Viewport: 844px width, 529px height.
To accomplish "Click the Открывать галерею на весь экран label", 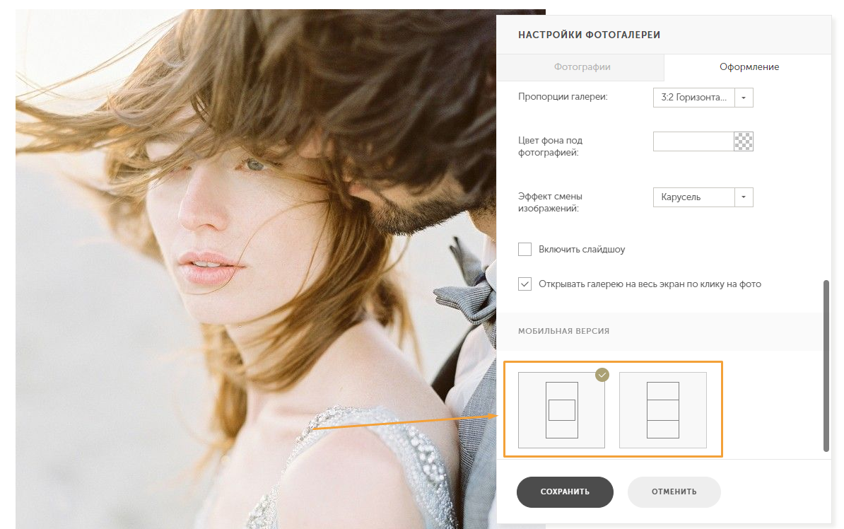I will (x=650, y=284).
